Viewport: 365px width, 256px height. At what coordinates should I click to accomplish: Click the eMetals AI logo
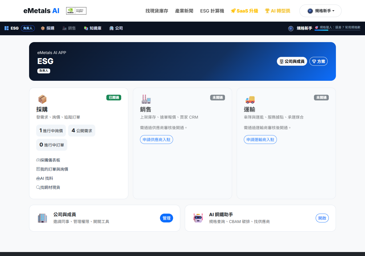tap(41, 11)
